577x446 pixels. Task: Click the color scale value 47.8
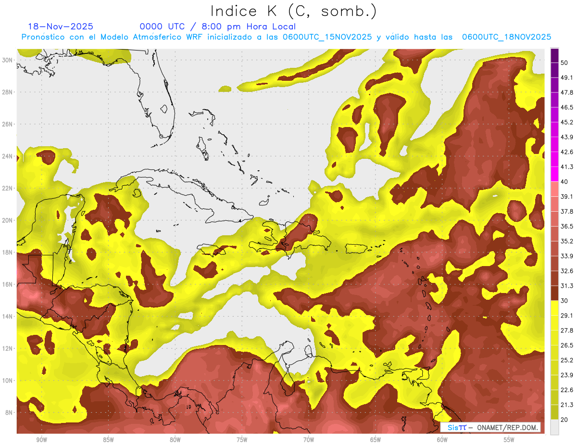coord(566,92)
